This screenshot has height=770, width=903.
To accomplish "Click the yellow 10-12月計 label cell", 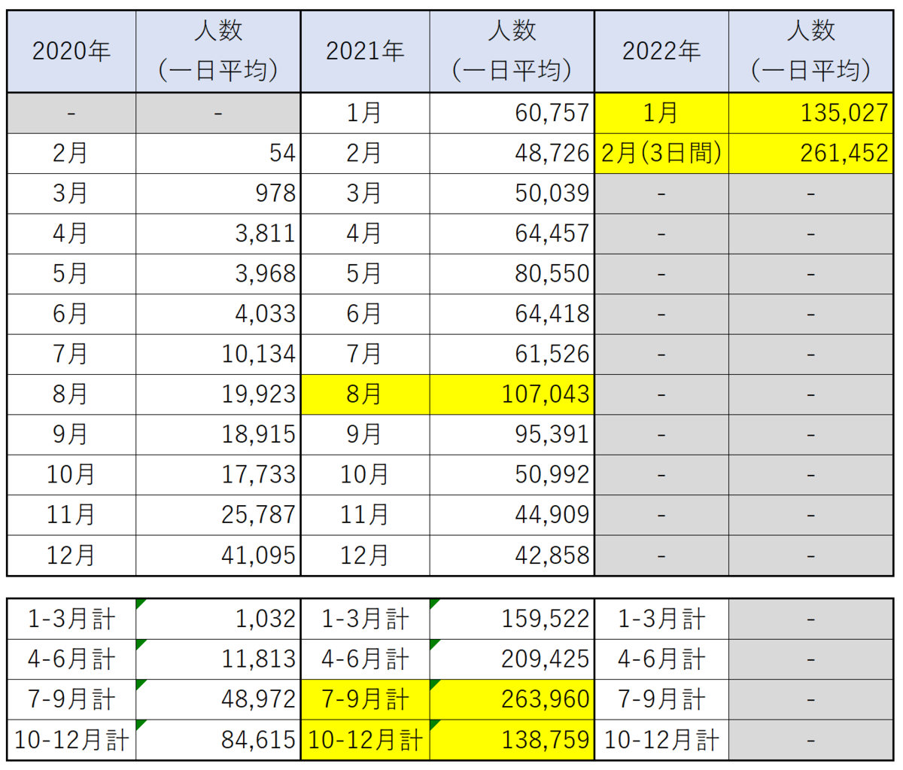I will click(365, 740).
